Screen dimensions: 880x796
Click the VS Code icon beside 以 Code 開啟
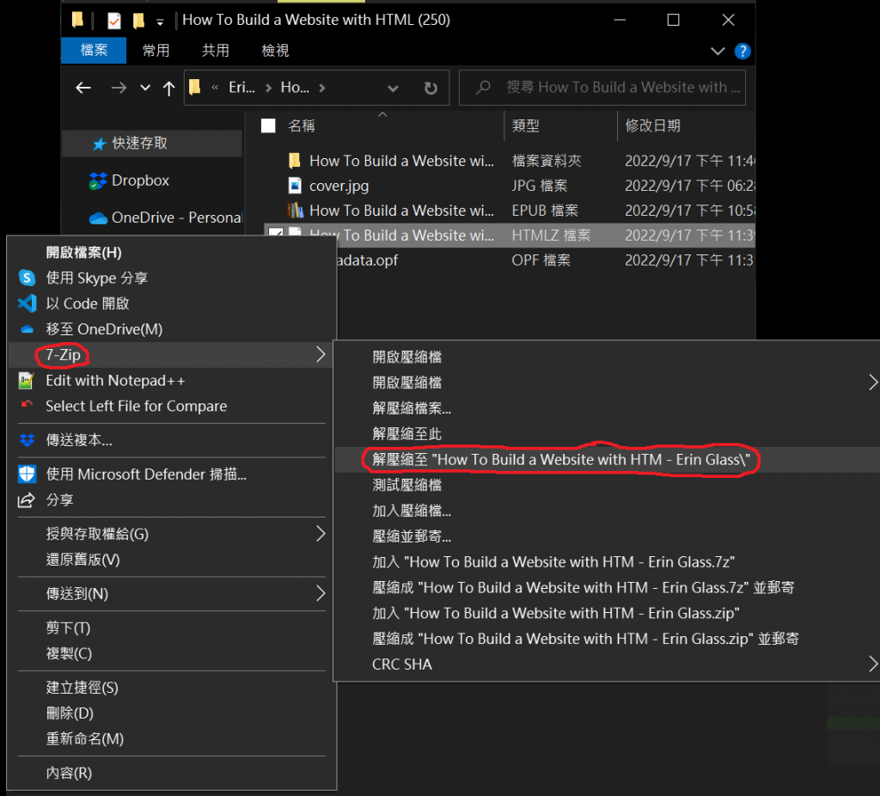point(27,303)
